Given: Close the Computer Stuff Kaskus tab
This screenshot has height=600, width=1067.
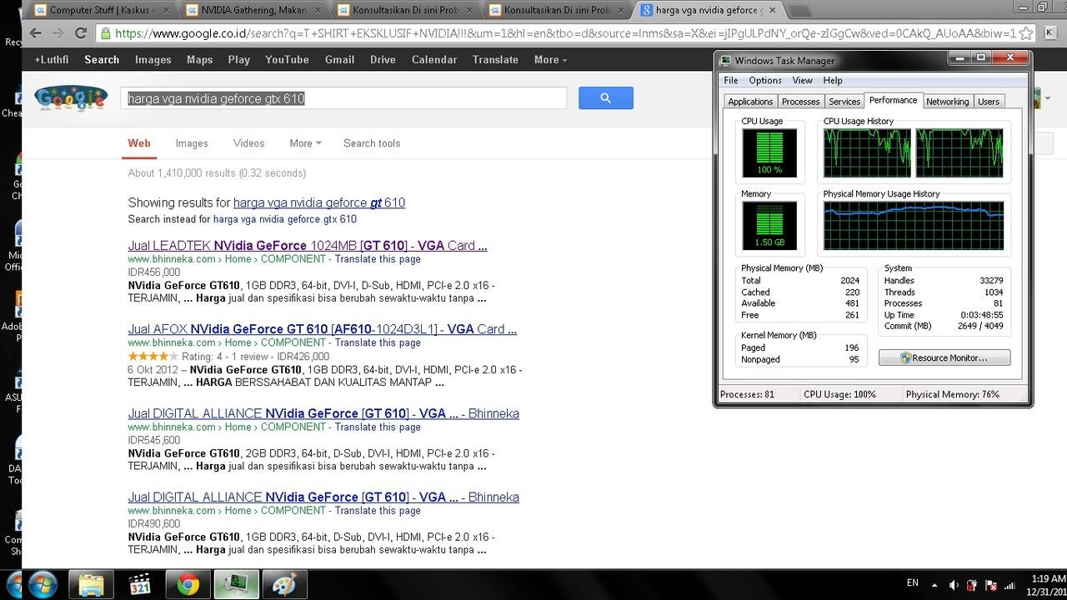Looking at the screenshot, I should coord(165,11).
